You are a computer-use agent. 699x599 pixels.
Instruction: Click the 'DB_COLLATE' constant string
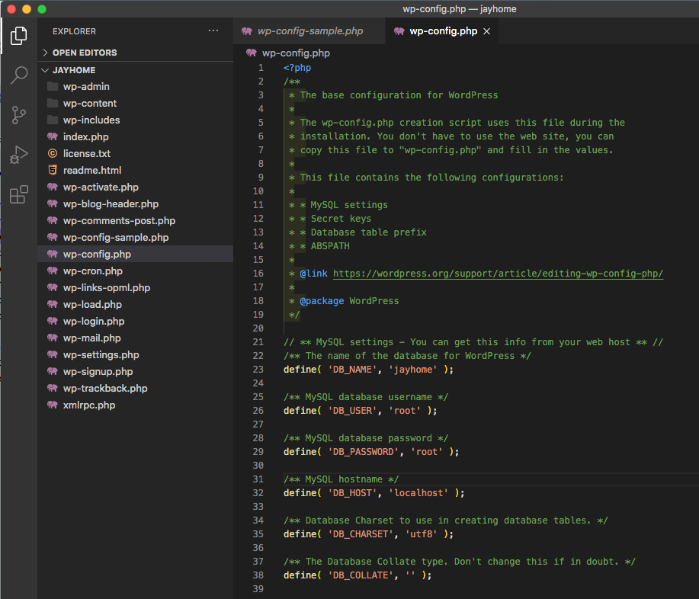[361, 575]
